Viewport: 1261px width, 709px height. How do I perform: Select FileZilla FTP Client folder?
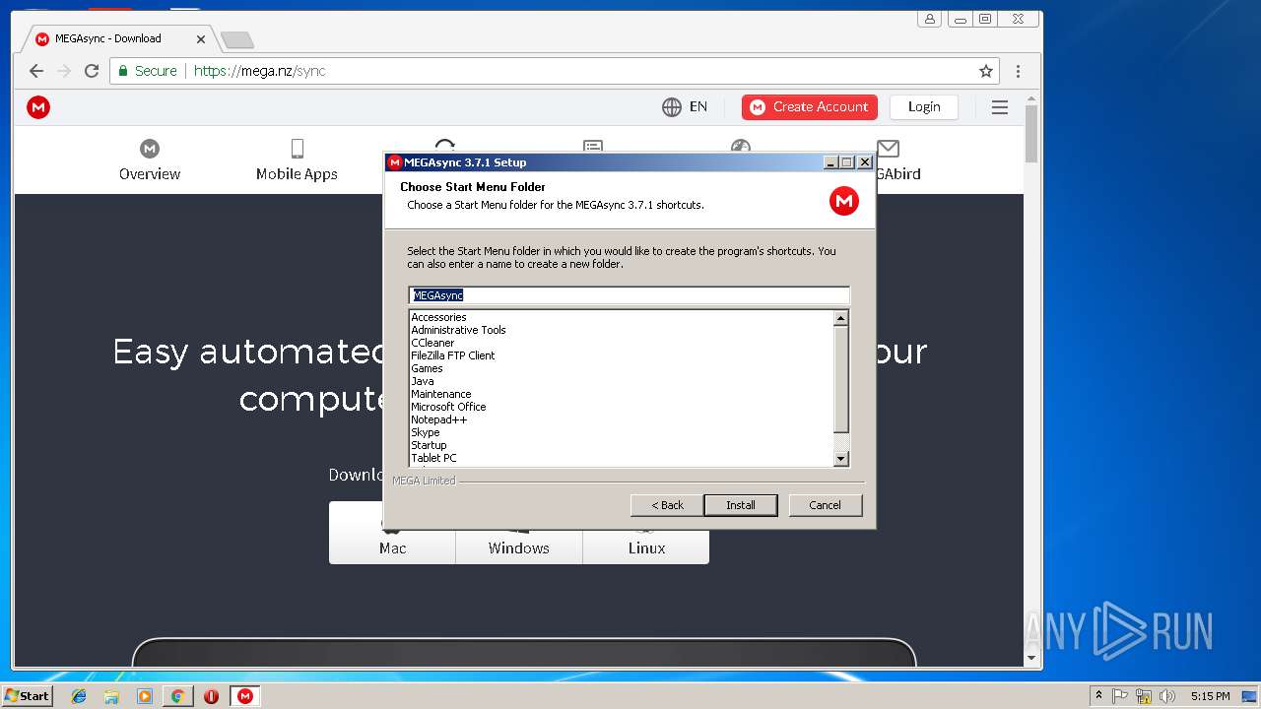tap(453, 355)
